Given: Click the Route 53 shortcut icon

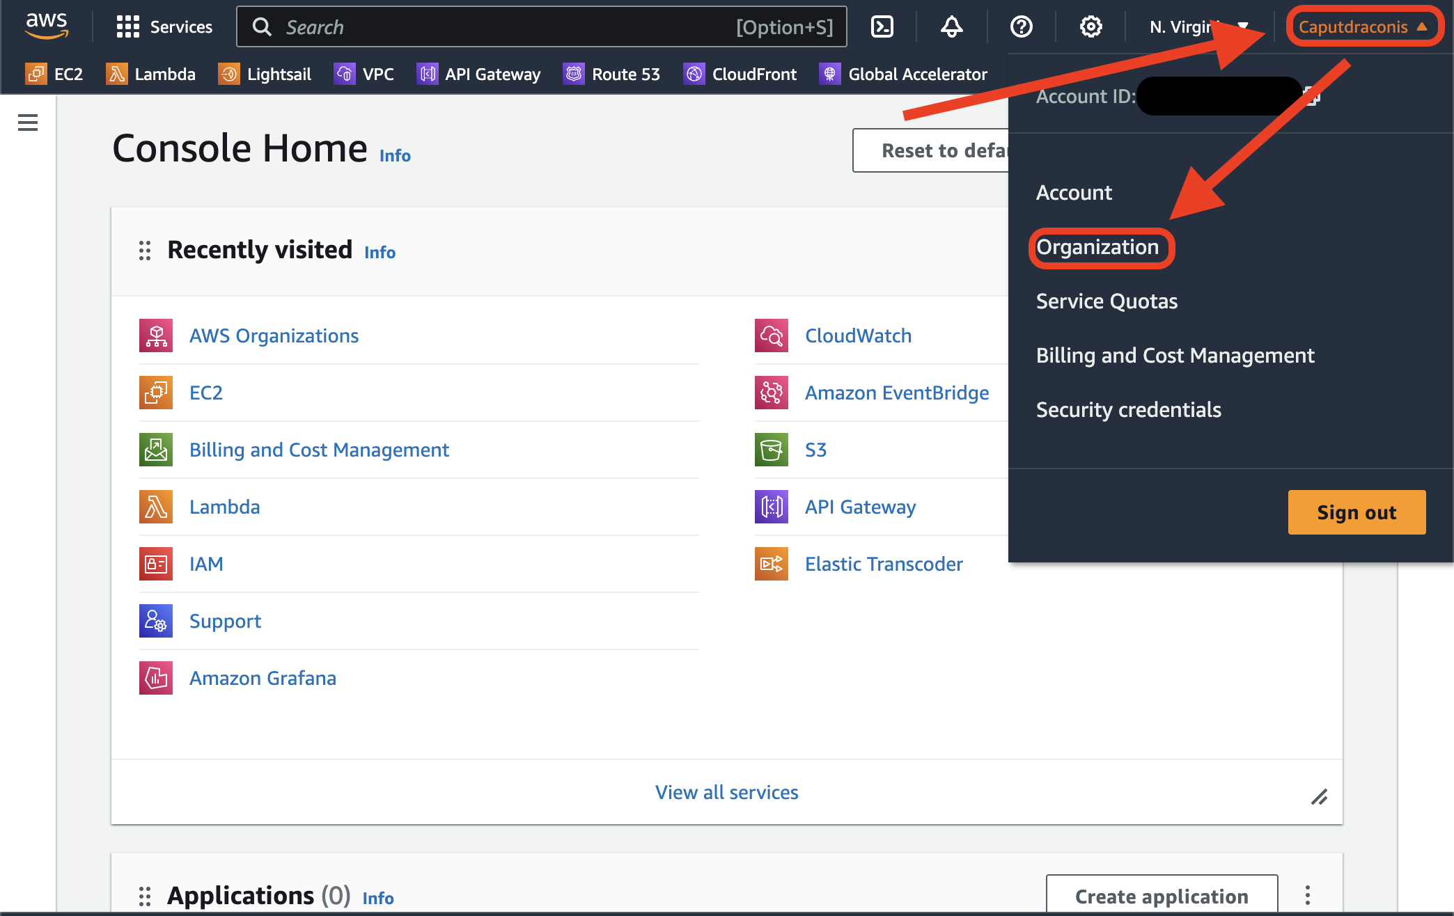Looking at the screenshot, I should 574,74.
